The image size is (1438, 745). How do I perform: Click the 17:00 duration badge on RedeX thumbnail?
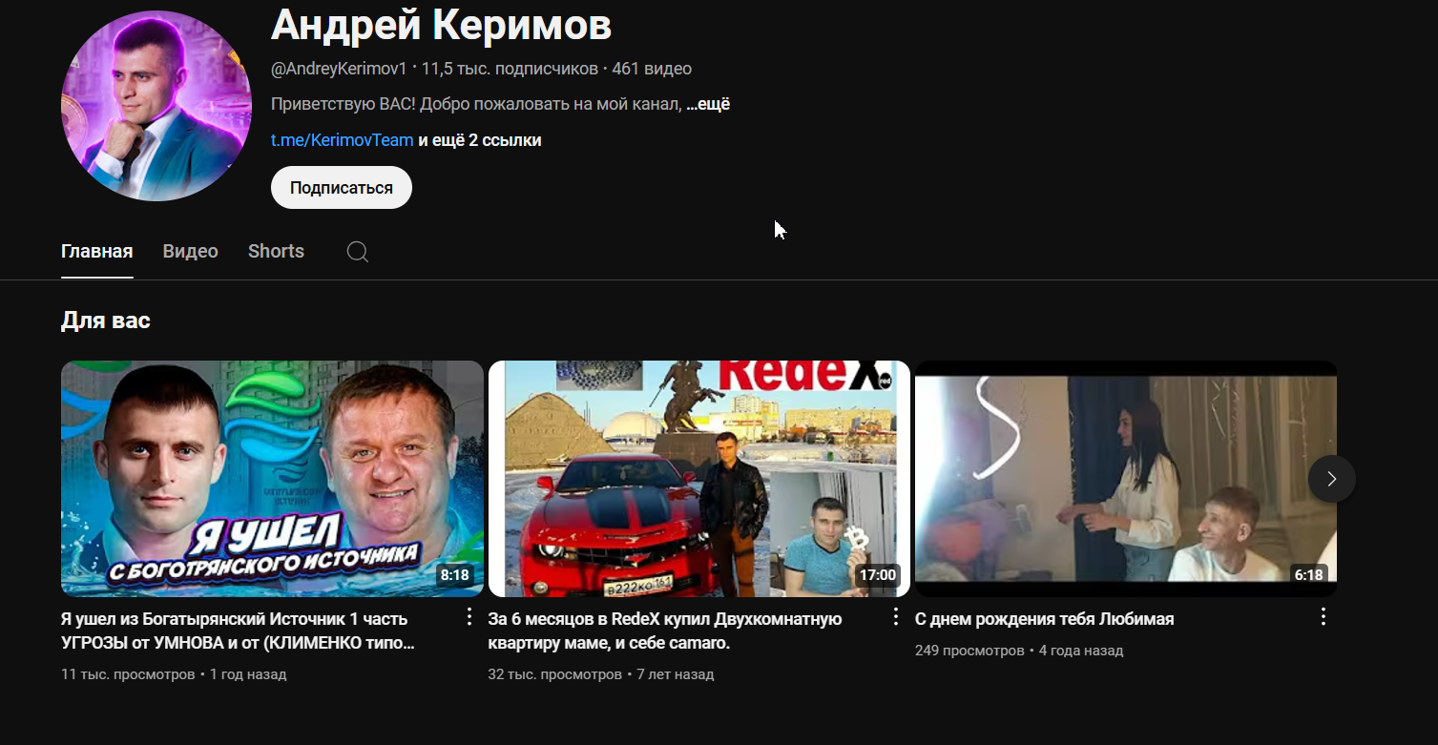point(877,574)
